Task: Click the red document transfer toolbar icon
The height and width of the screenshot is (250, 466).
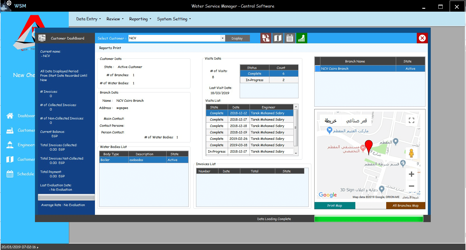Action: point(266,38)
